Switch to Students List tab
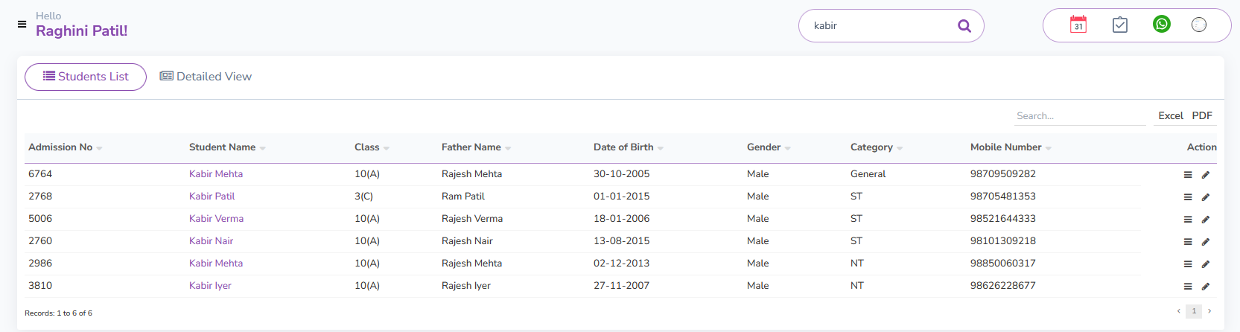Viewport: 1240px width, 332px height. coord(86,77)
